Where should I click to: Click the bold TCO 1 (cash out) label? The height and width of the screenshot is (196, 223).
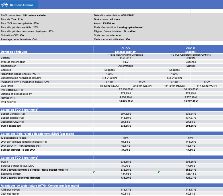tap(11, 126)
